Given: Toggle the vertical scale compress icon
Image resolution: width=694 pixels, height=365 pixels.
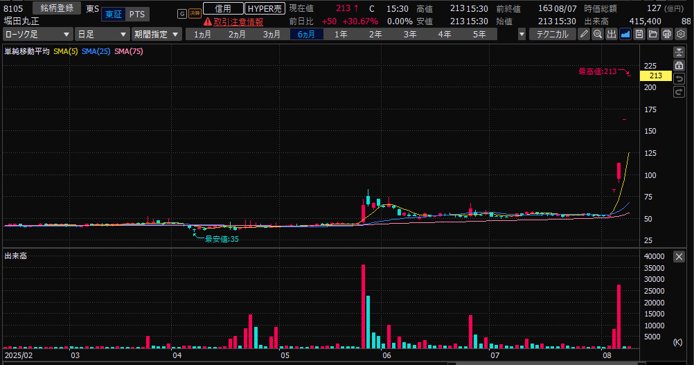Looking at the screenshot, I should click(x=679, y=53).
